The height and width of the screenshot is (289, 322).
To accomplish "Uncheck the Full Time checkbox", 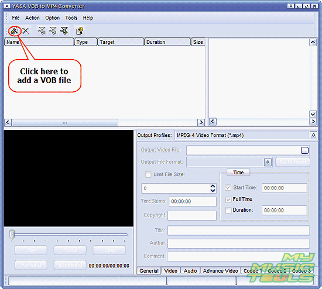I will [228, 199].
